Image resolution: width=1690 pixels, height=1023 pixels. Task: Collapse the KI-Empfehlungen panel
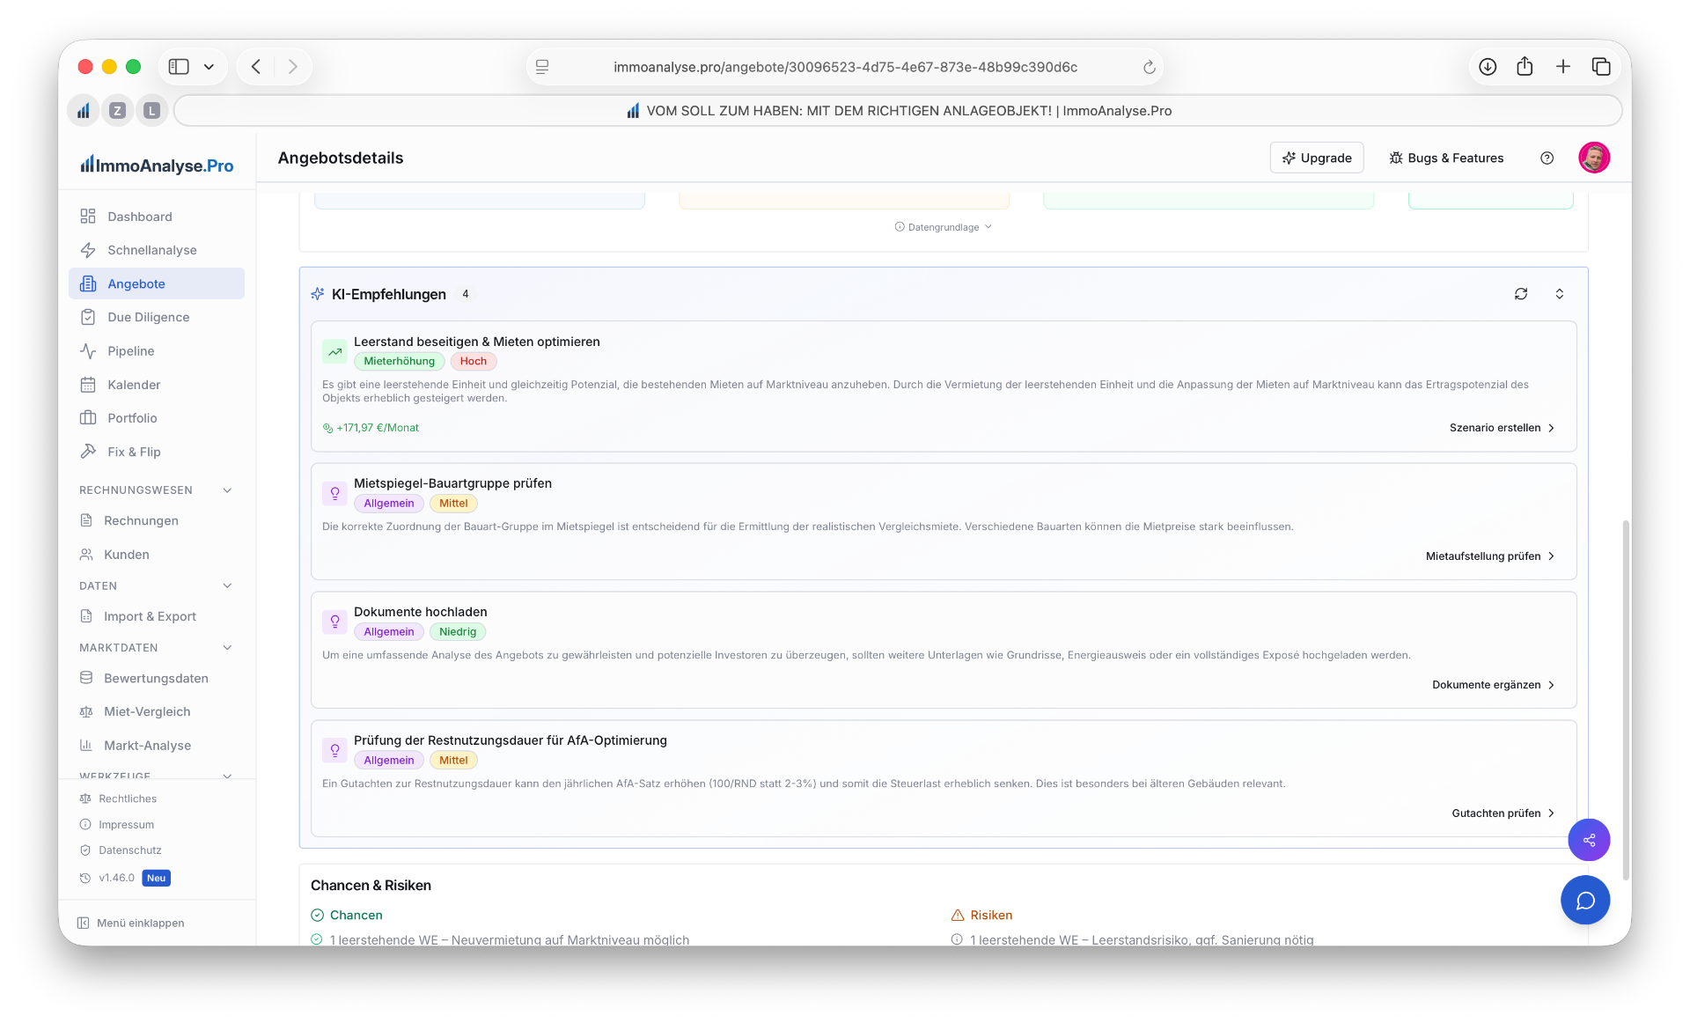click(x=1559, y=294)
